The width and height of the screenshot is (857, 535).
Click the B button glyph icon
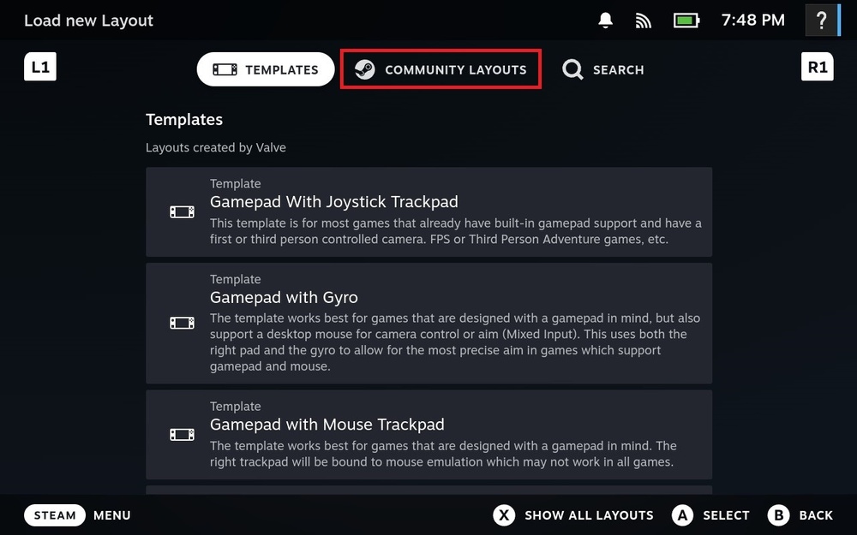[778, 515]
